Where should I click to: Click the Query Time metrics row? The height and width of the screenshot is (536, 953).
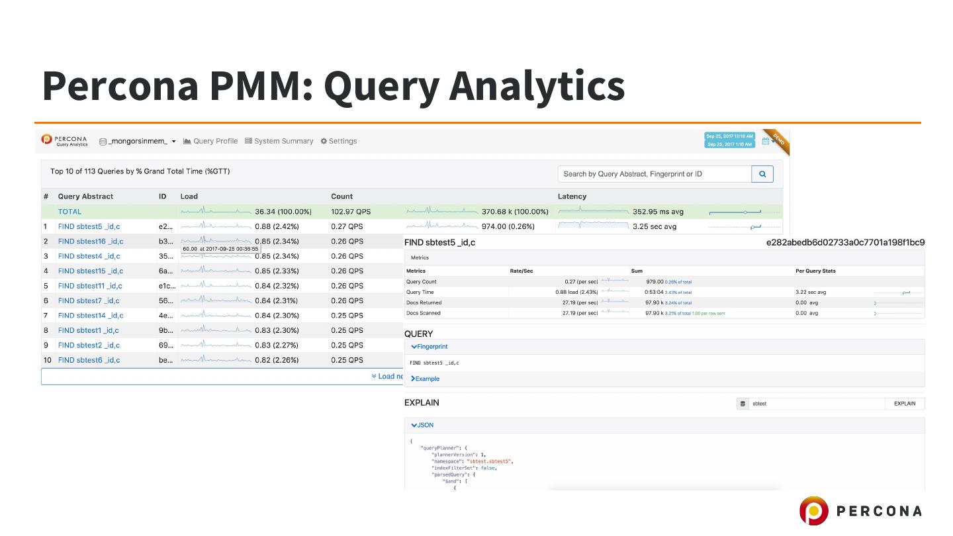664,292
